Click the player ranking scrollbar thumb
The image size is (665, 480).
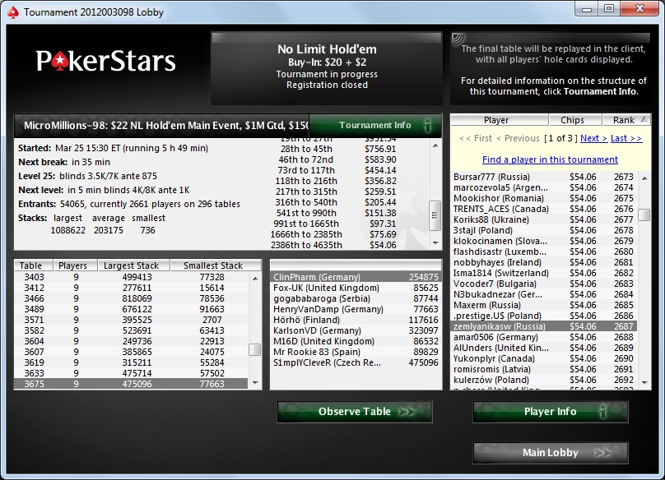tap(644, 215)
